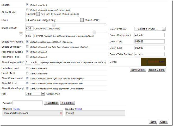Edit the Color Link field
This screenshot has width=173, height=126.
click(150, 48)
